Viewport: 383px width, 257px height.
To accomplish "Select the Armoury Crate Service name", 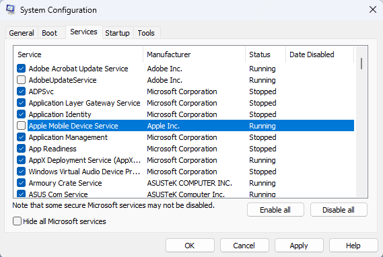I will 65,183.
